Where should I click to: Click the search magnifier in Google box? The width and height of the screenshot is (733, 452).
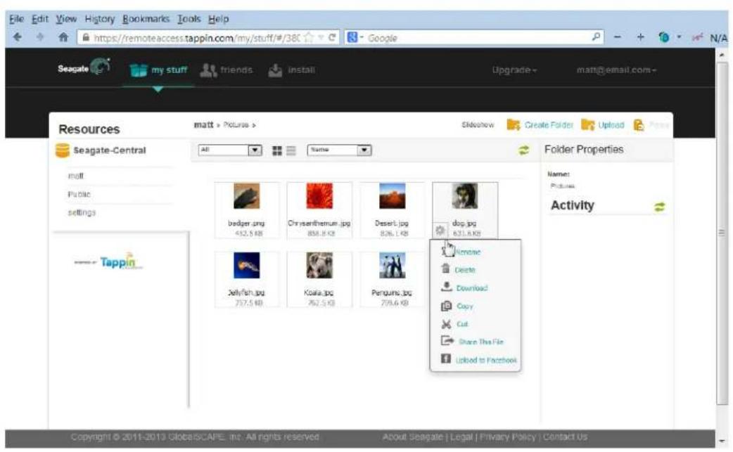[596, 37]
